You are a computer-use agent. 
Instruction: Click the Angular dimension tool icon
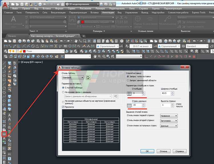tap(37, 46)
